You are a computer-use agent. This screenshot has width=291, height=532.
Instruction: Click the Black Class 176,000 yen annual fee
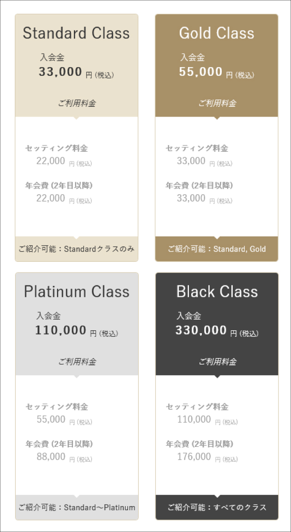pyautogui.click(x=194, y=457)
